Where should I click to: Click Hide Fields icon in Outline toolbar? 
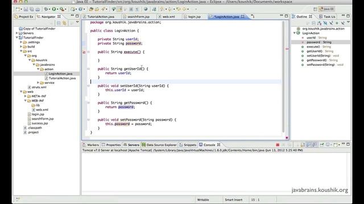(325, 23)
